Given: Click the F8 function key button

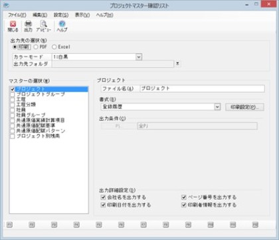Looking at the screenshot, I should pyautogui.click(x=165, y=225).
